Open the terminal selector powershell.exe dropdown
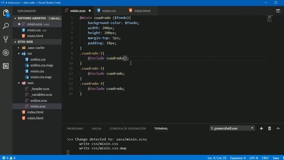Screen dimensions: 284x160 click(232, 128)
